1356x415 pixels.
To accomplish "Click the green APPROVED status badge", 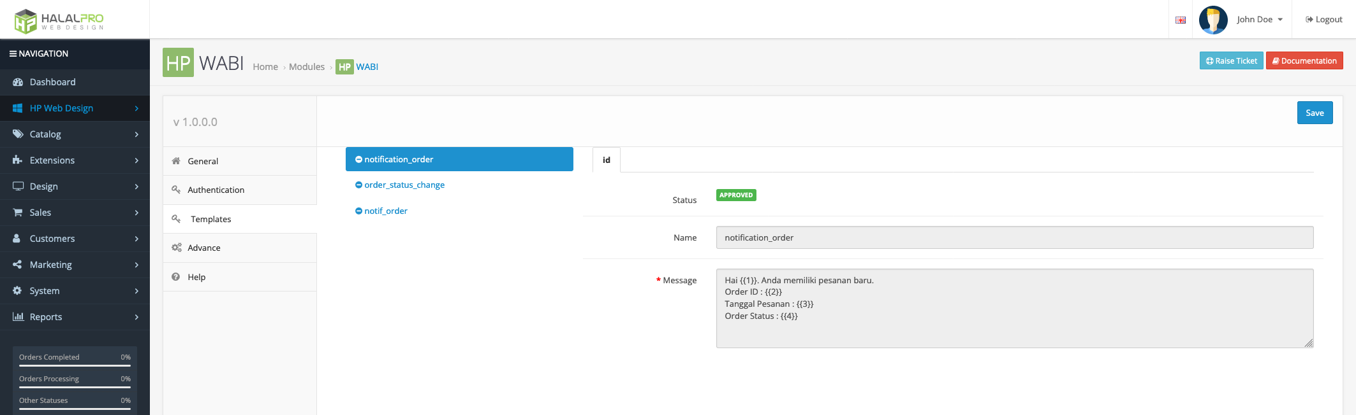I will click(x=736, y=195).
